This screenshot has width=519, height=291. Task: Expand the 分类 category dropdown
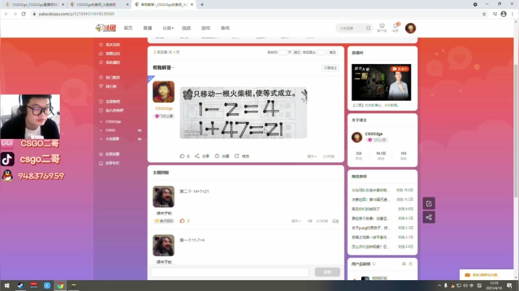point(168,28)
